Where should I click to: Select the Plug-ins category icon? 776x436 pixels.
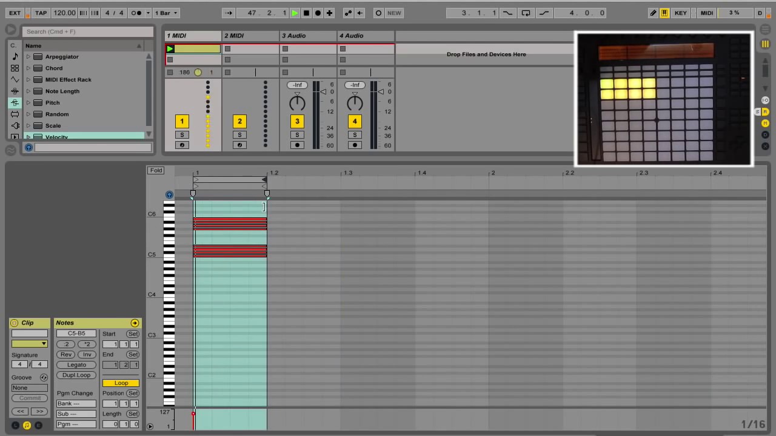click(15, 125)
